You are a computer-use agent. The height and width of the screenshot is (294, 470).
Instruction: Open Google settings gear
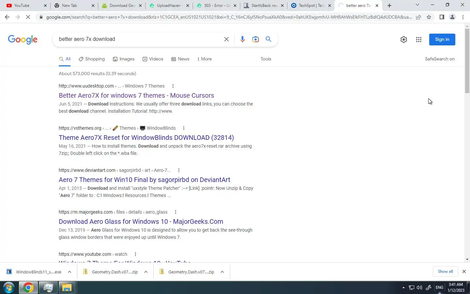point(404,40)
